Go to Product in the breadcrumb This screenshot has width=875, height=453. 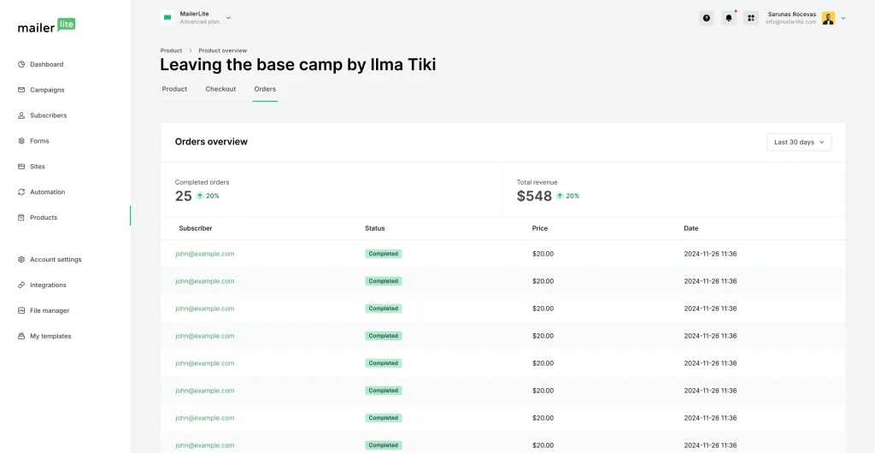pyautogui.click(x=171, y=50)
